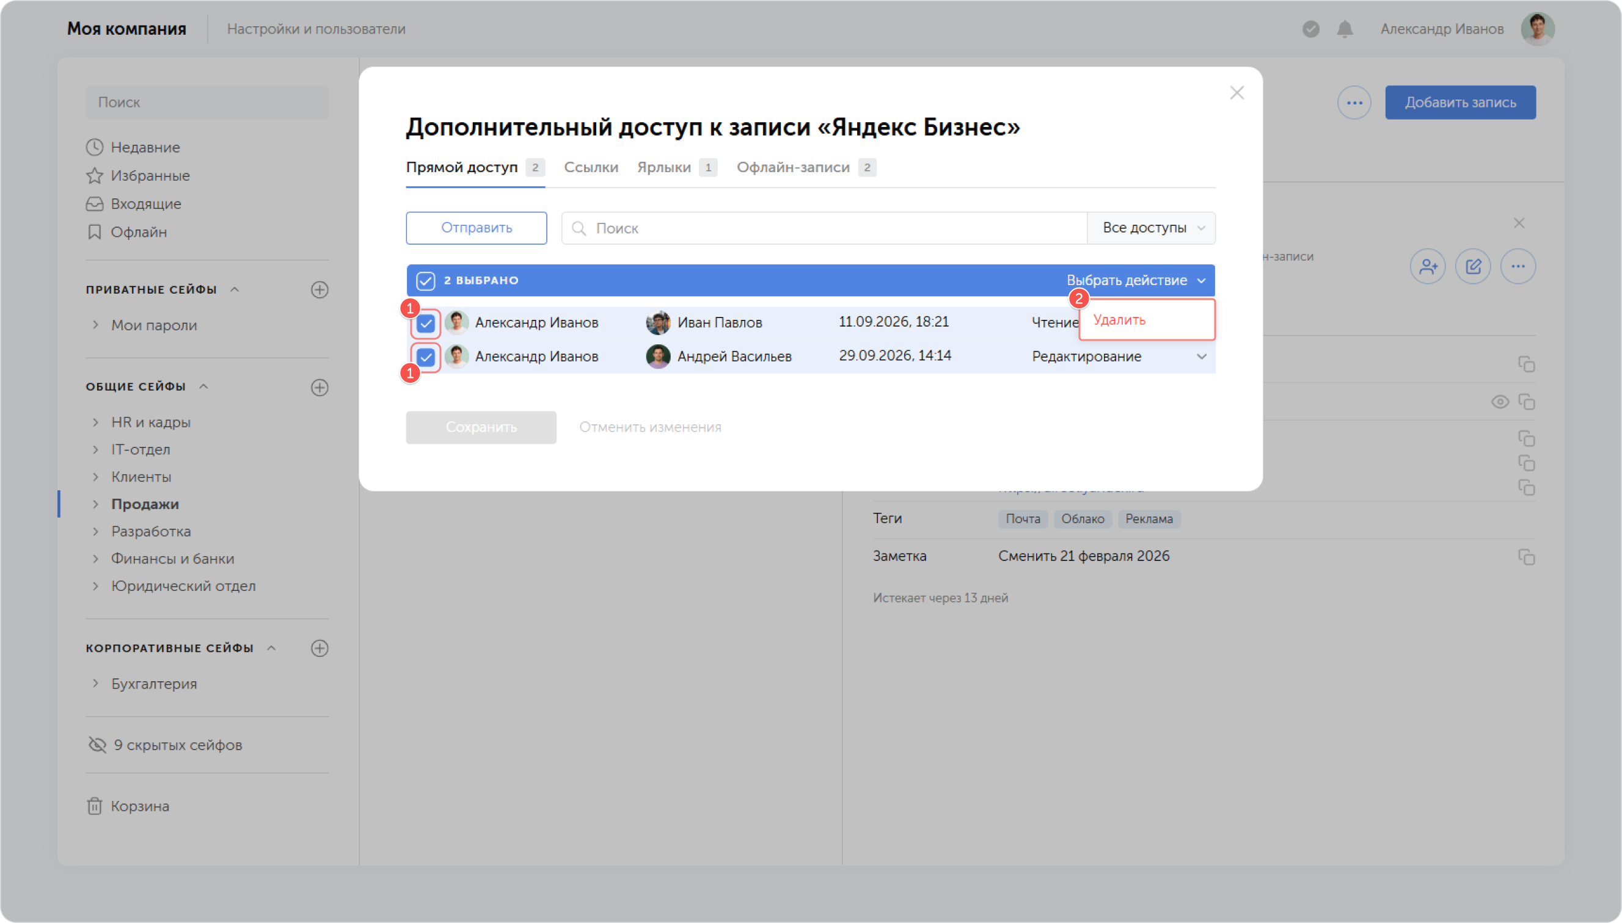1622x923 pixels.
Task: Open Alexander Ivanov's profile avatar
Action: (1538, 29)
